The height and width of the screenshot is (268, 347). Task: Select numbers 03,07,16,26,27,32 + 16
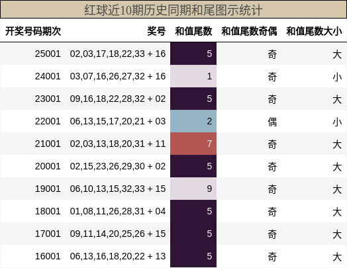coord(118,76)
